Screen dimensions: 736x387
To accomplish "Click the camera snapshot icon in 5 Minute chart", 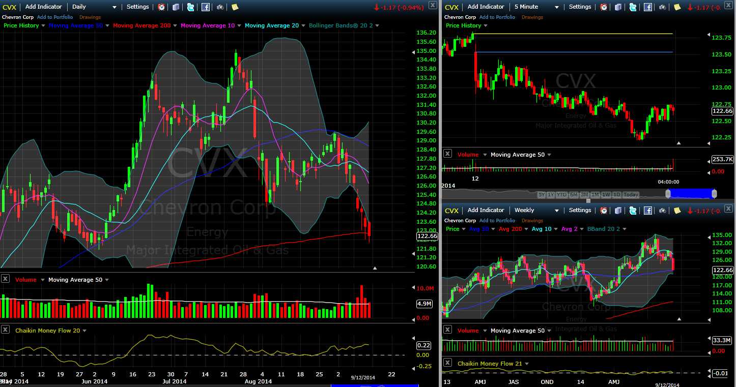I will [x=662, y=7].
